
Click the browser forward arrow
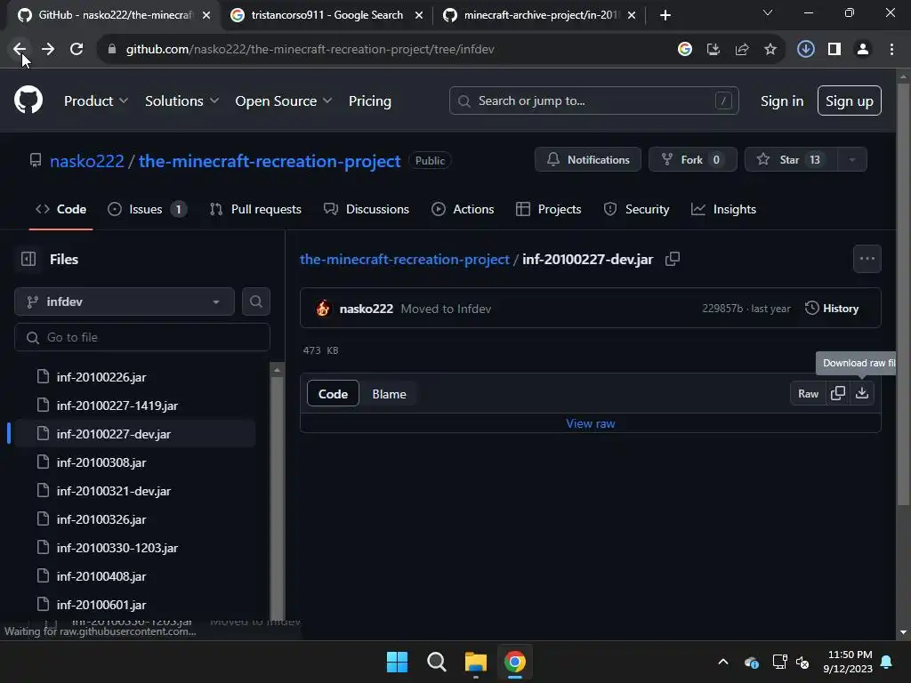[48, 50]
